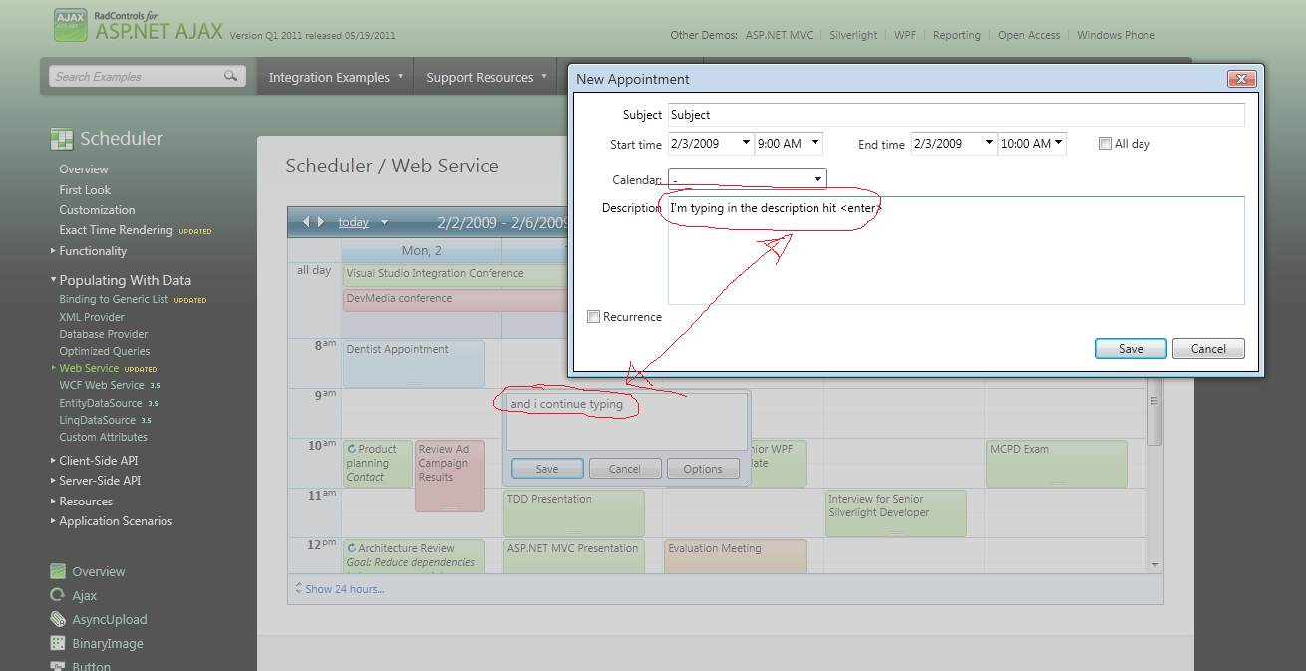The height and width of the screenshot is (671, 1306).
Task: Click the scheduler vertical scrollbar handle
Action: pos(1155,402)
